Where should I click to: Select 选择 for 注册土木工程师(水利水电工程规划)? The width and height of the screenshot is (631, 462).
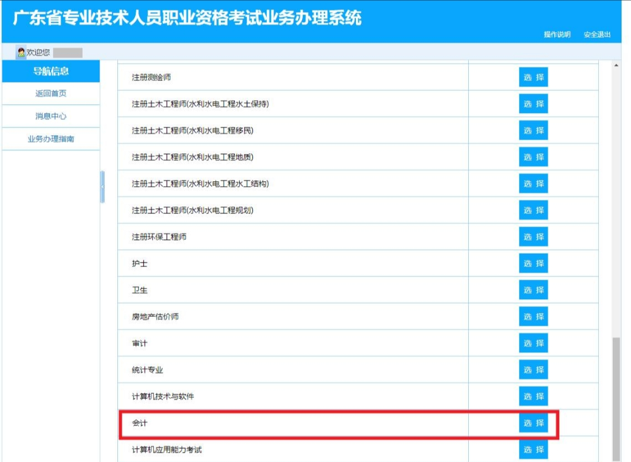[x=534, y=210]
